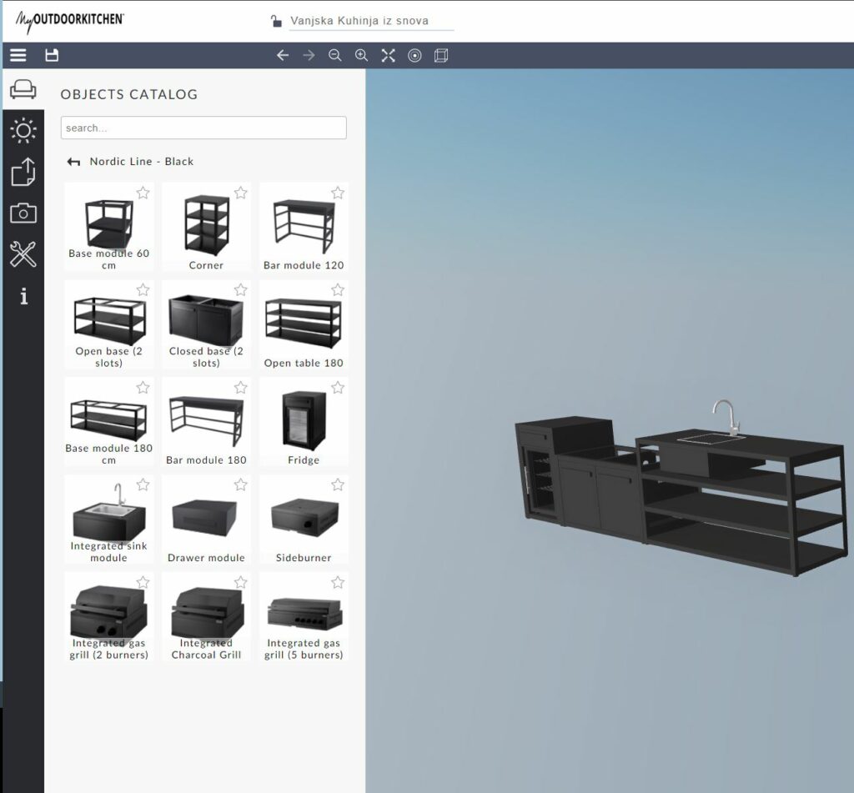The height and width of the screenshot is (793, 854).
Task: Click the zoom in magnifier icon
Action: tap(361, 56)
